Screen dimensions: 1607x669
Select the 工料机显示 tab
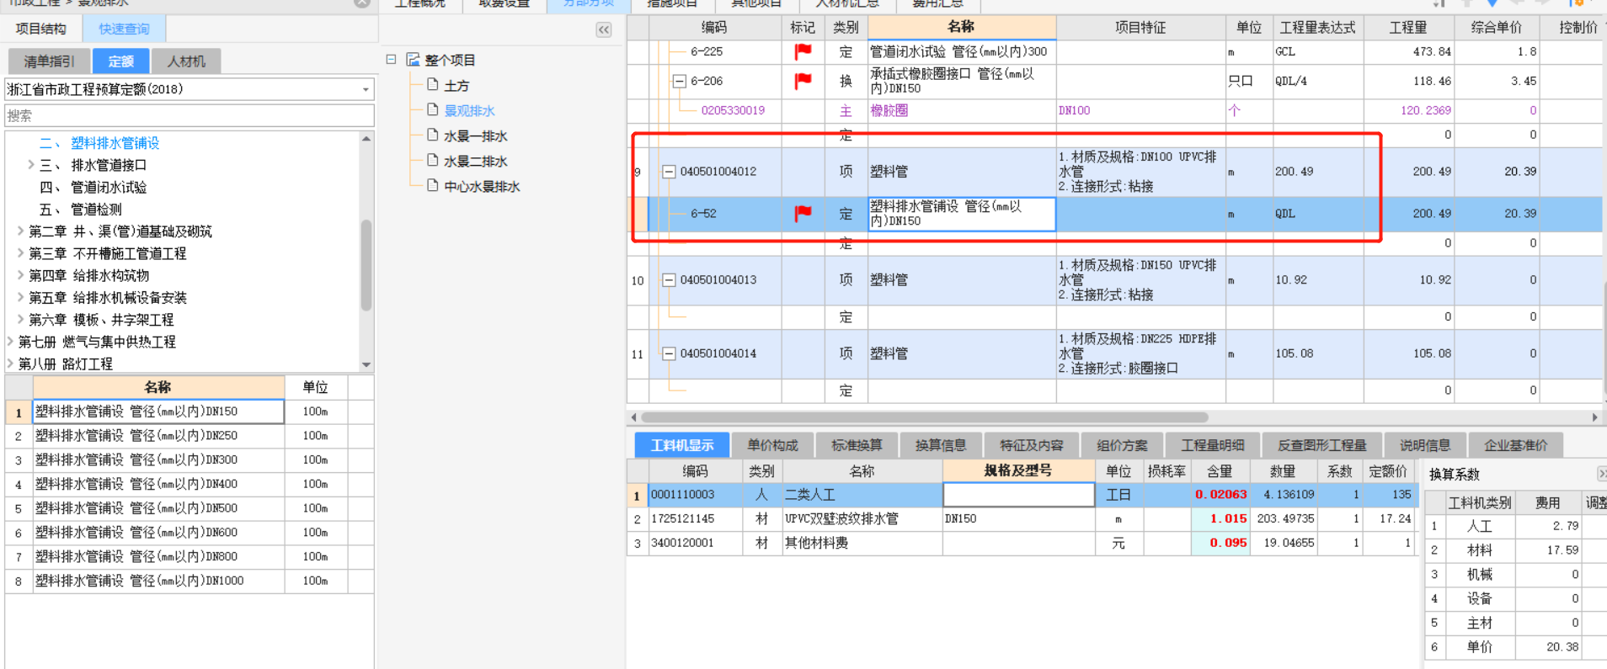[681, 445]
